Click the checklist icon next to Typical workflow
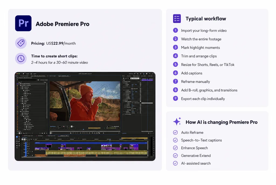 pyautogui.click(x=177, y=19)
